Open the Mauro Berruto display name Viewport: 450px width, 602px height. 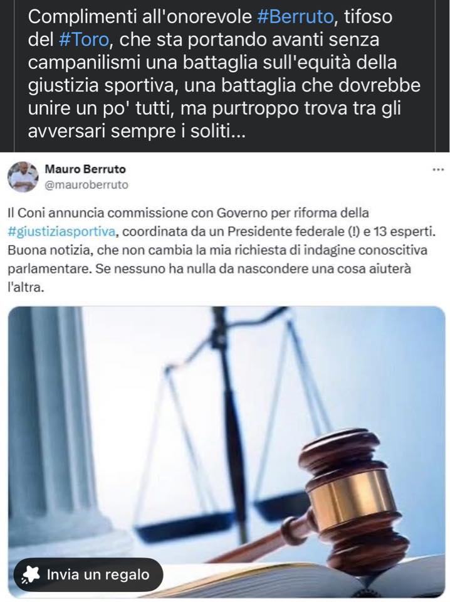pos(85,169)
